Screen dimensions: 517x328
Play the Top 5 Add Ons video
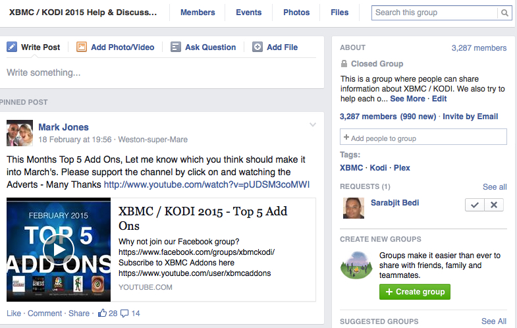(59, 250)
